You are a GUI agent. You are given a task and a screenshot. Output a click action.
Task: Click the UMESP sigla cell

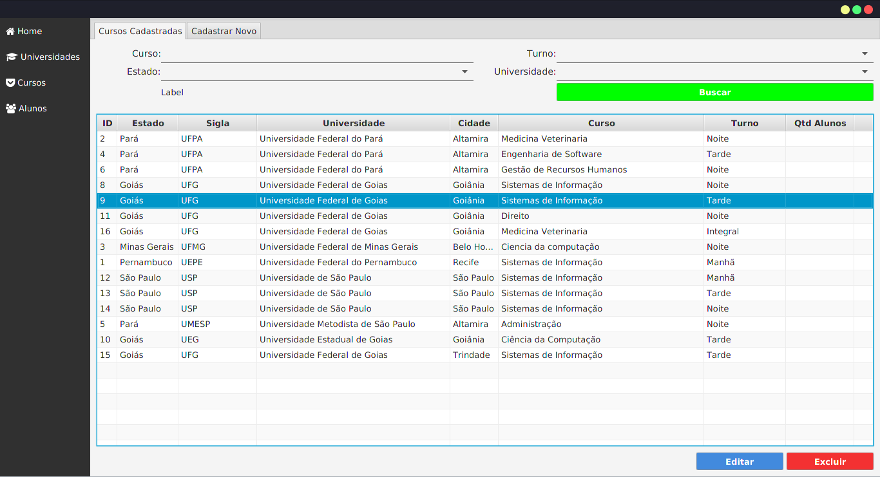click(218, 324)
